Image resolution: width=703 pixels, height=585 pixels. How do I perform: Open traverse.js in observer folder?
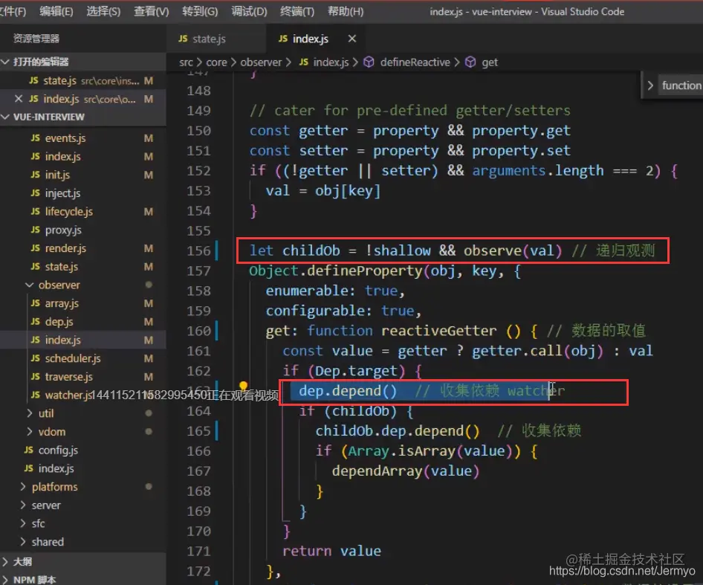pyautogui.click(x=83, y=377)
